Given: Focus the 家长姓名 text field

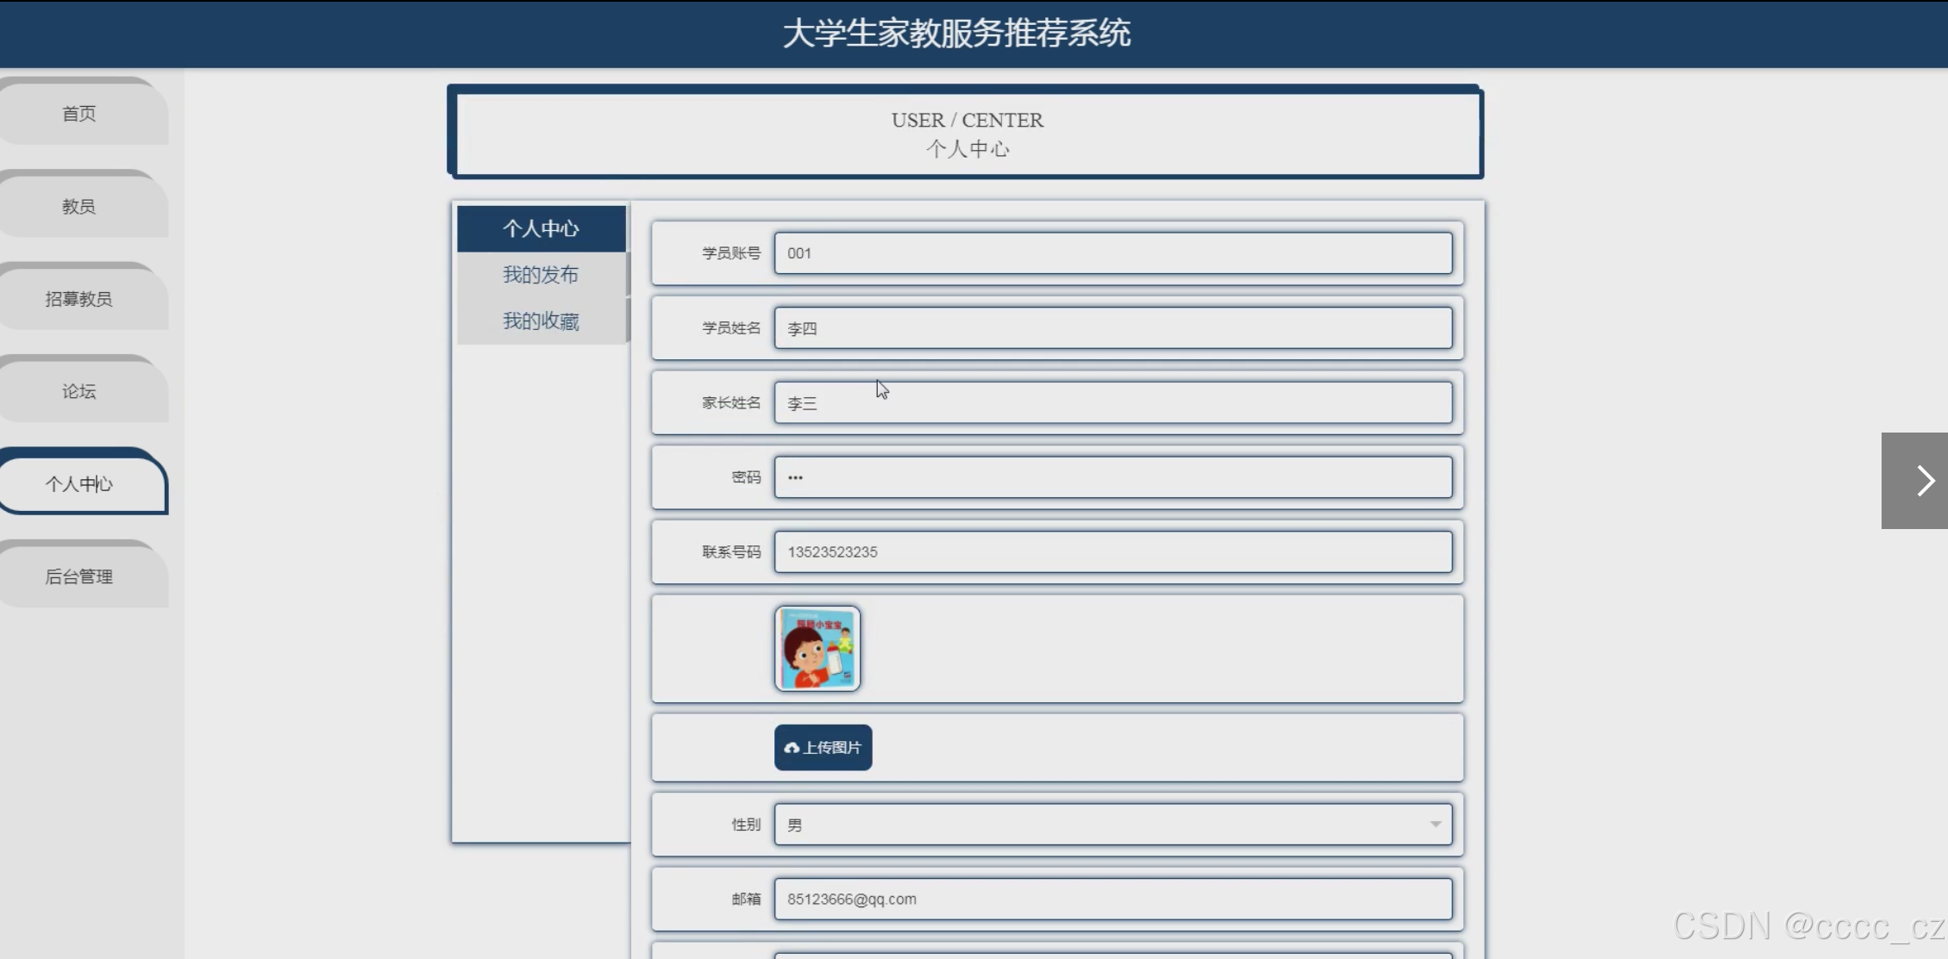Looking at the screenshot, I should 1112,403.
